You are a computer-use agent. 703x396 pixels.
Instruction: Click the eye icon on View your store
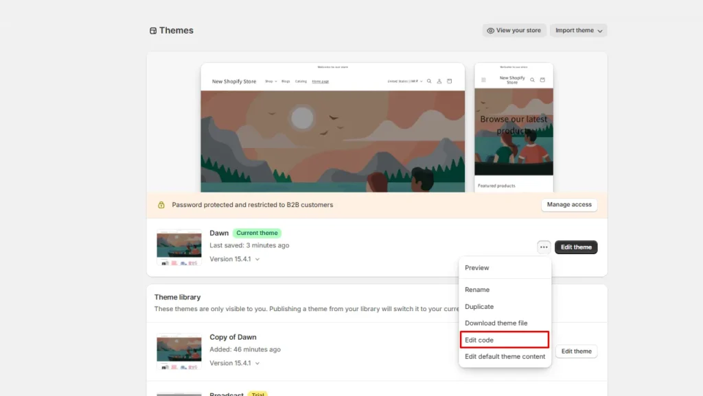tap(489, 30)
